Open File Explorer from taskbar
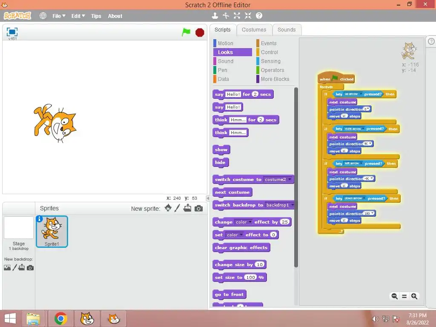This screenshot has width=436, height=327. click(x=33, y=318)
